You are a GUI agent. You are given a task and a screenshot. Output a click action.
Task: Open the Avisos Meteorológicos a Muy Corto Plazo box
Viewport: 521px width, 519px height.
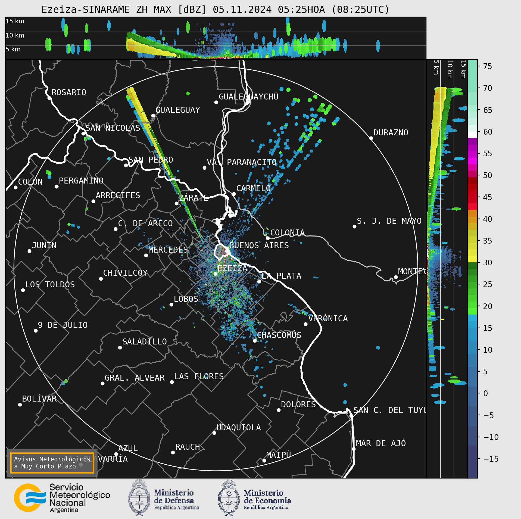[x=52, y=463]
